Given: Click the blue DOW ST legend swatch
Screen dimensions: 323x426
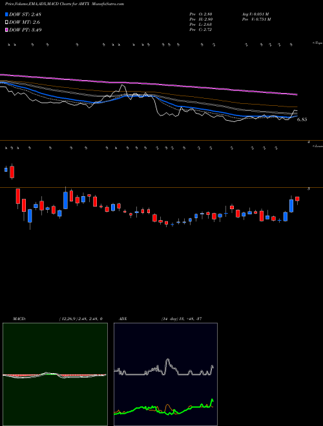Looking at the screenshot, I should pos(6,14).
